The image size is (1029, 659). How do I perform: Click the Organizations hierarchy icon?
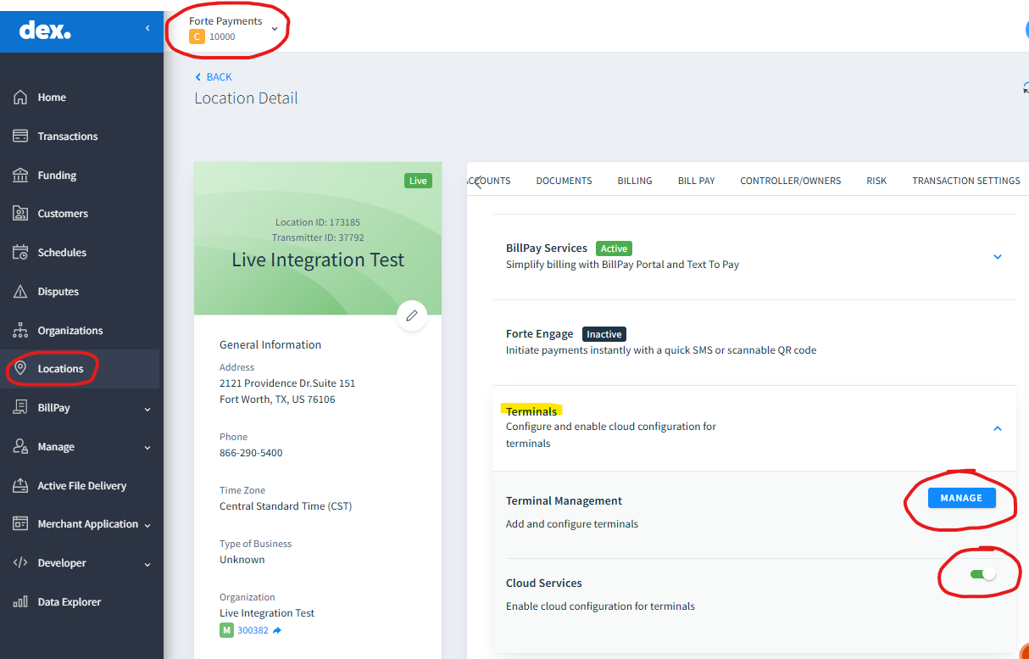pos(20,331)
